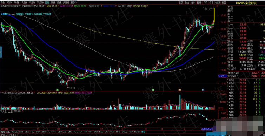This screenshot has height=136, width=265.
Task: Click the stock title 002905 金逸影视
Action: (x=247, y=3)
